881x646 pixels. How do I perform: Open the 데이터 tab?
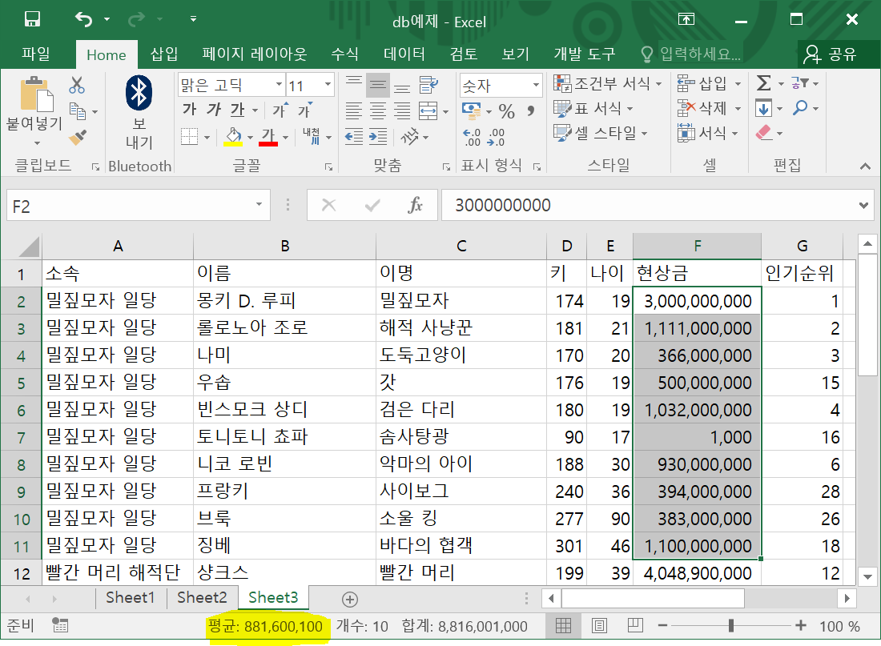click(x=404, y=54)
